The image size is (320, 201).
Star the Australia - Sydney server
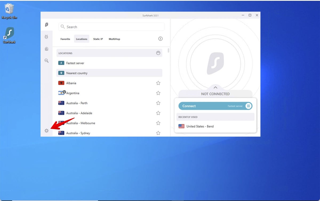click(158, 133)
